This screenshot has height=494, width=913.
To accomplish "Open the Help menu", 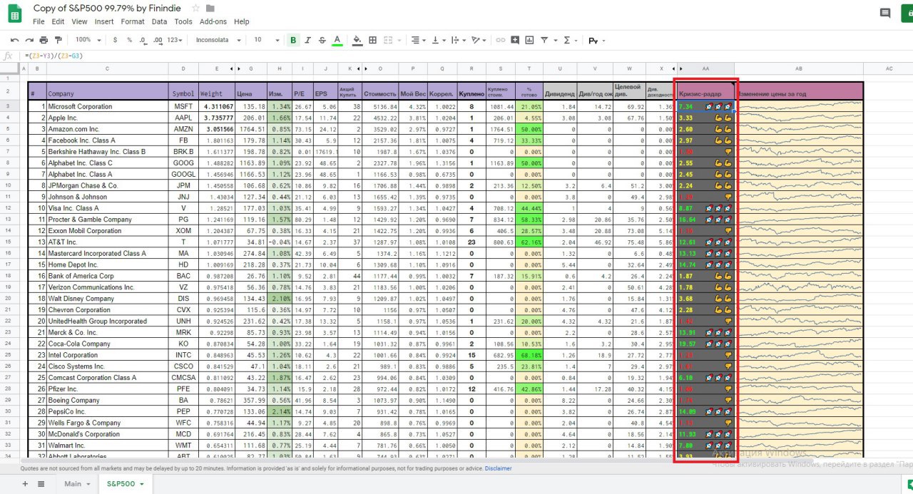I will tap(242, 21).
